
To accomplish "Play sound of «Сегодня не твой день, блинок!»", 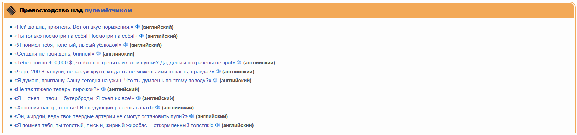I will pos(98,53).
